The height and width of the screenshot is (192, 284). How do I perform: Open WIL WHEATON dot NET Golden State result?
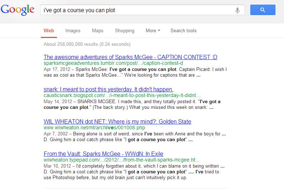click(117, 121)
